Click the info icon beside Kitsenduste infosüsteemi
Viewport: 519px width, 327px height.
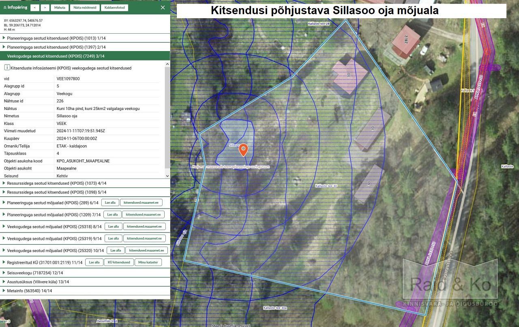(x=7, y=68)
